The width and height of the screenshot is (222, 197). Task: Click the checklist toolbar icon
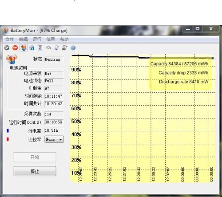40,48
